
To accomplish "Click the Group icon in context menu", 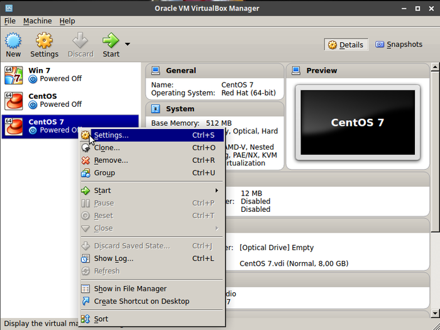I will 85,173.
